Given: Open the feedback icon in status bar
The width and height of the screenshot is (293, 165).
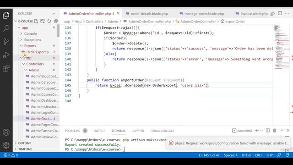Looking at the screenshot, I should [279, 155].
